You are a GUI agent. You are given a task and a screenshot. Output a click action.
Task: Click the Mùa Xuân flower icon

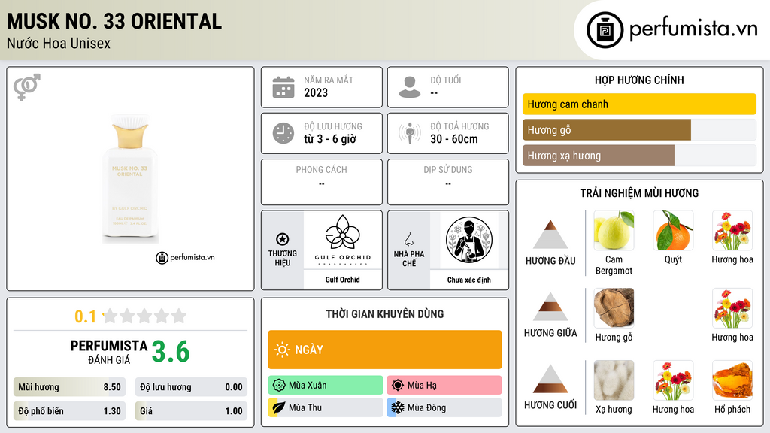(x=279, y=386)
